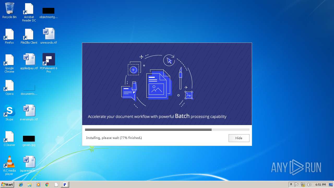The width and height of the screenshot is (334, 188).
Task: Launch Internet Explorer from taskbar
Action: [21, 185]
